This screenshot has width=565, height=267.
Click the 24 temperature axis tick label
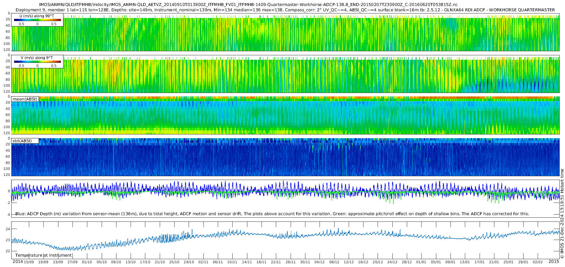8,229
